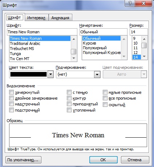Enable надстрочный checkbox

click(11, 104)
